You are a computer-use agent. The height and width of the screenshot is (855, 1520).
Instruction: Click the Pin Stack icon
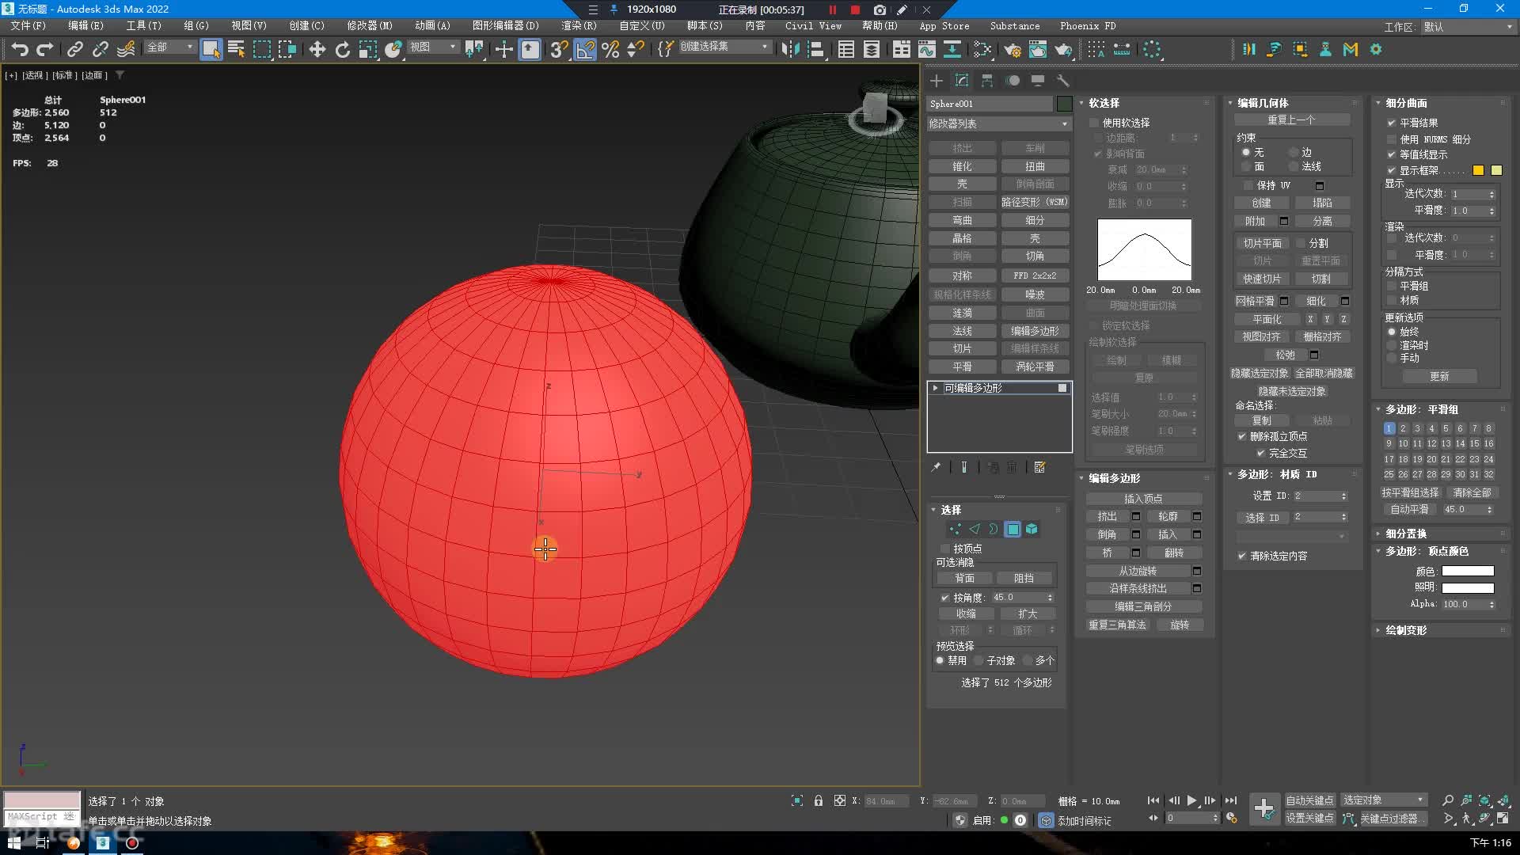click(936, 467)
